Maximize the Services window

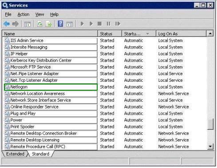point(203,5)
